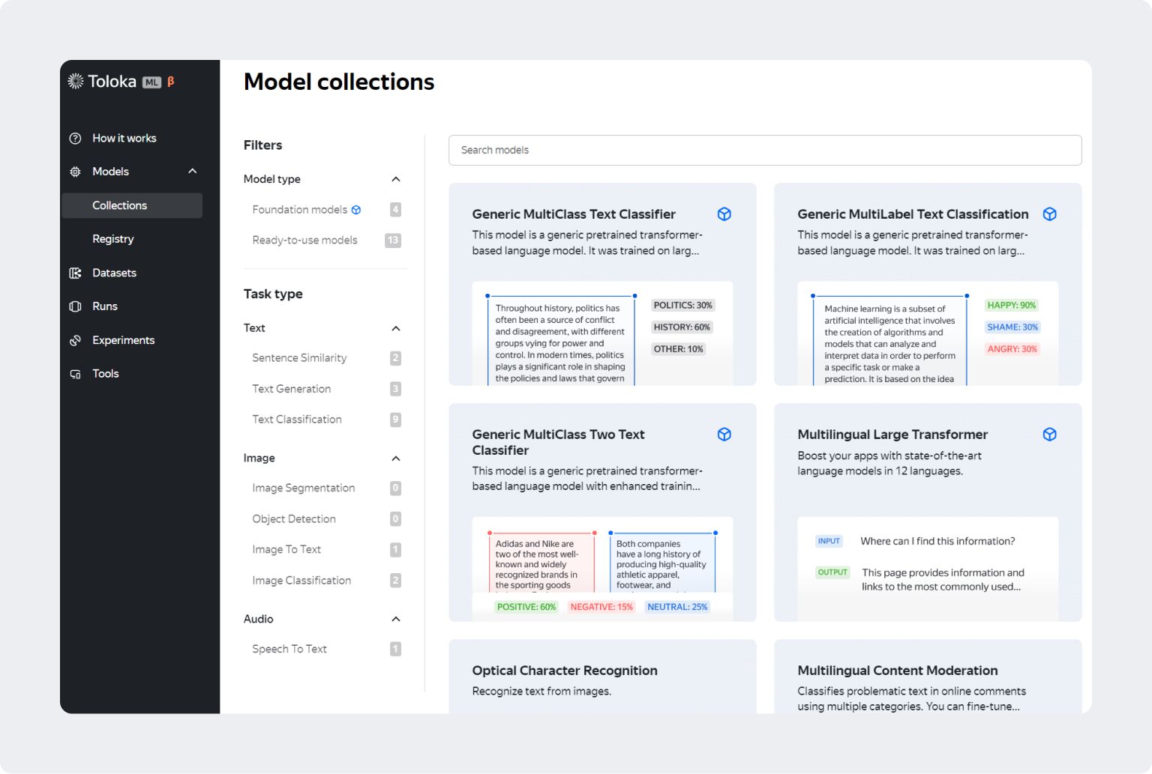This screenshot has width=1152, height=774.
Task: Click the ANGRY: 30% tag
Action: (x=1012, y=349)
